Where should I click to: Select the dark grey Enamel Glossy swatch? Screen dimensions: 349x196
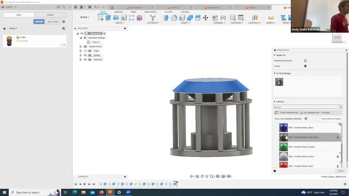(x=284, y=137)
